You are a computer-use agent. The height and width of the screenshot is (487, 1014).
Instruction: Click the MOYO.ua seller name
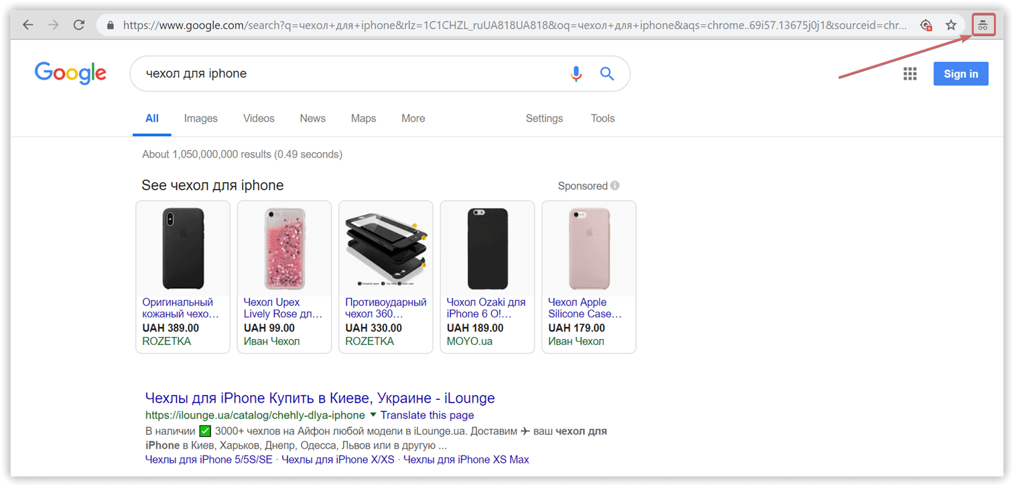pos(470,342)
